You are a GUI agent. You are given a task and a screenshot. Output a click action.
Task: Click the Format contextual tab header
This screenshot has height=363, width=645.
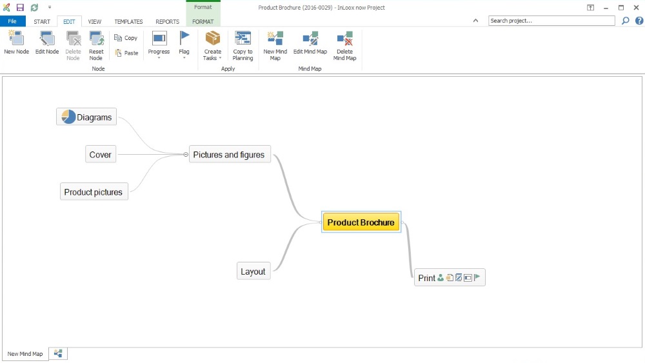203,7
